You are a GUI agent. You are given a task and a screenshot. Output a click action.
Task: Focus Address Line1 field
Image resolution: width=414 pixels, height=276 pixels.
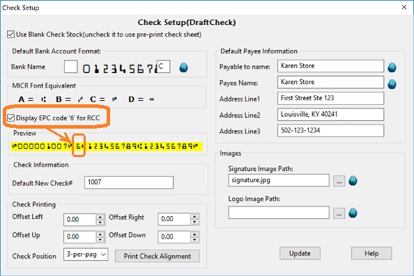click(x=330, y=98)
